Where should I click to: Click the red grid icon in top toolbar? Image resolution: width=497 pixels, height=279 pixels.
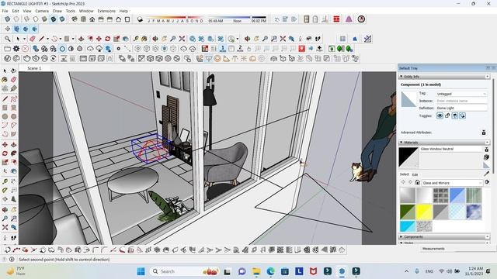pos(336,19)
